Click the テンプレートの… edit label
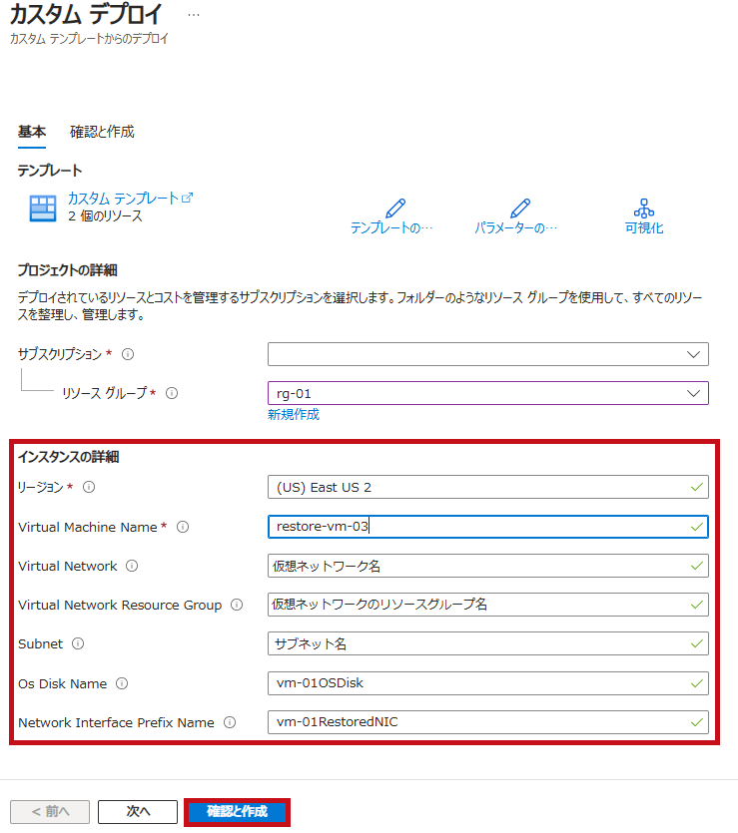The width and height of the screenshot is (738, 833). (x=391, y=227)
